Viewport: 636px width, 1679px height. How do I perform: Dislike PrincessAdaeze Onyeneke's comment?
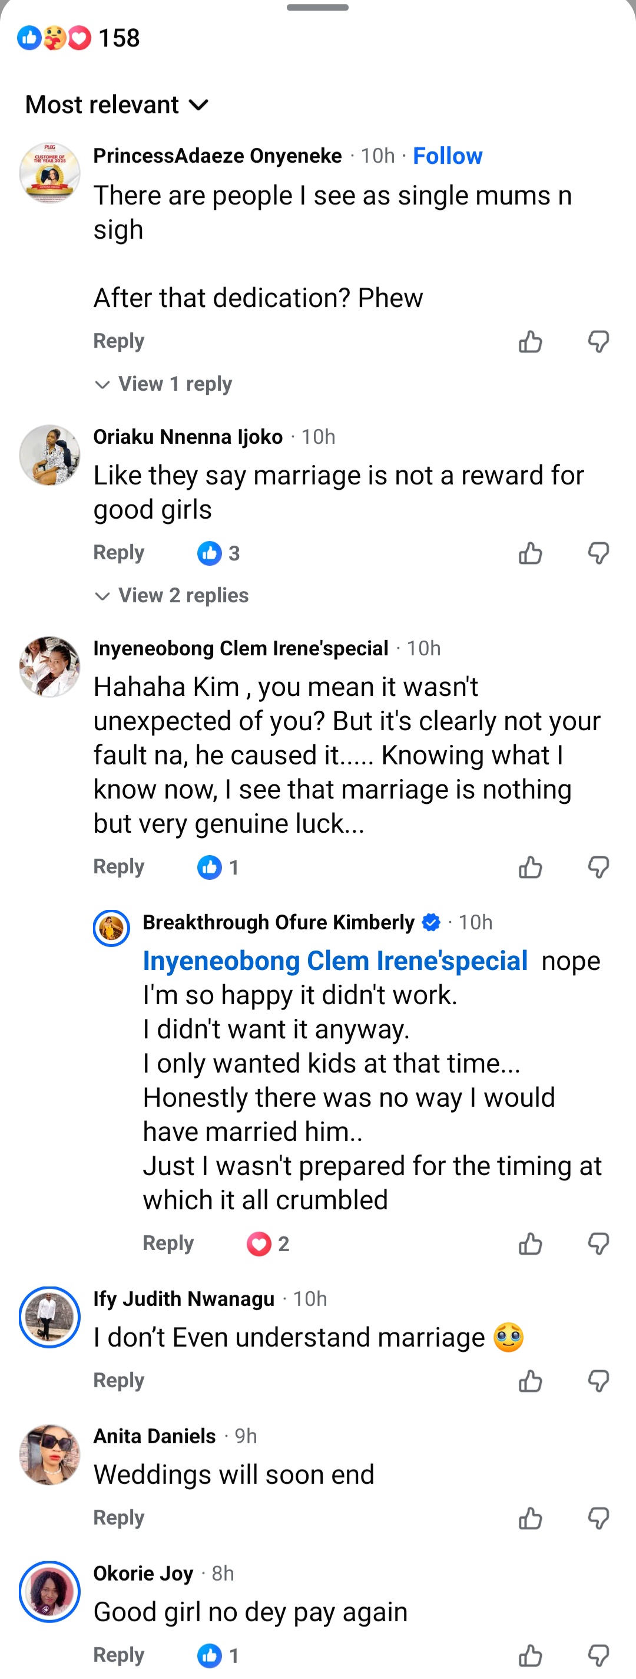click(598, 342)
